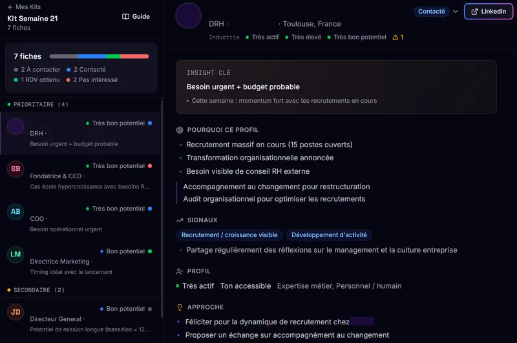
Task: Select the SB avatar
Action: [x=16, y=169]
